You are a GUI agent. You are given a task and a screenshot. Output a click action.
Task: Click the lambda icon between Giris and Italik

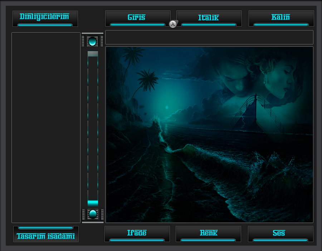coord(173,24)
